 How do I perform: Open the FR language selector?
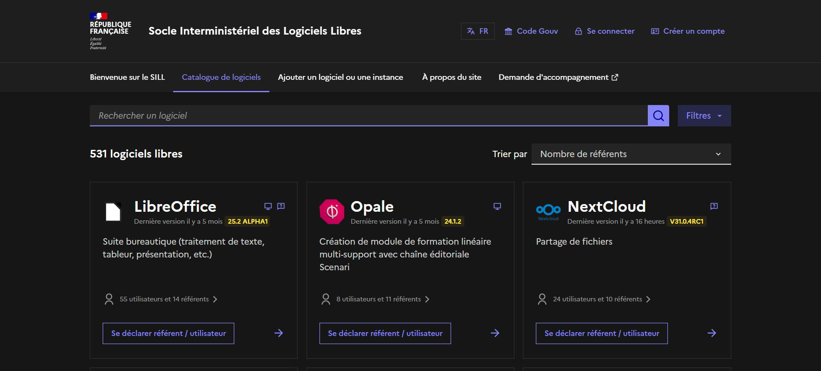coord(478,31)
